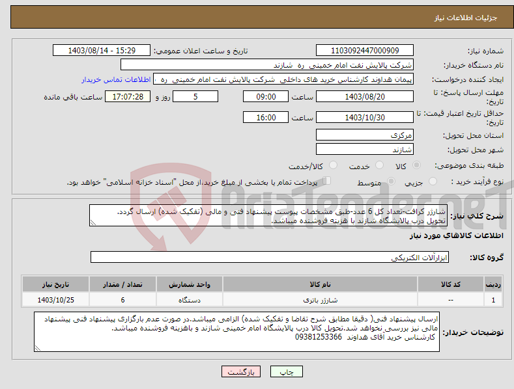Toggle the اسناد خزانه اسلامی payment checkbox
Screen dimensions: 514x389
point(326,181)
